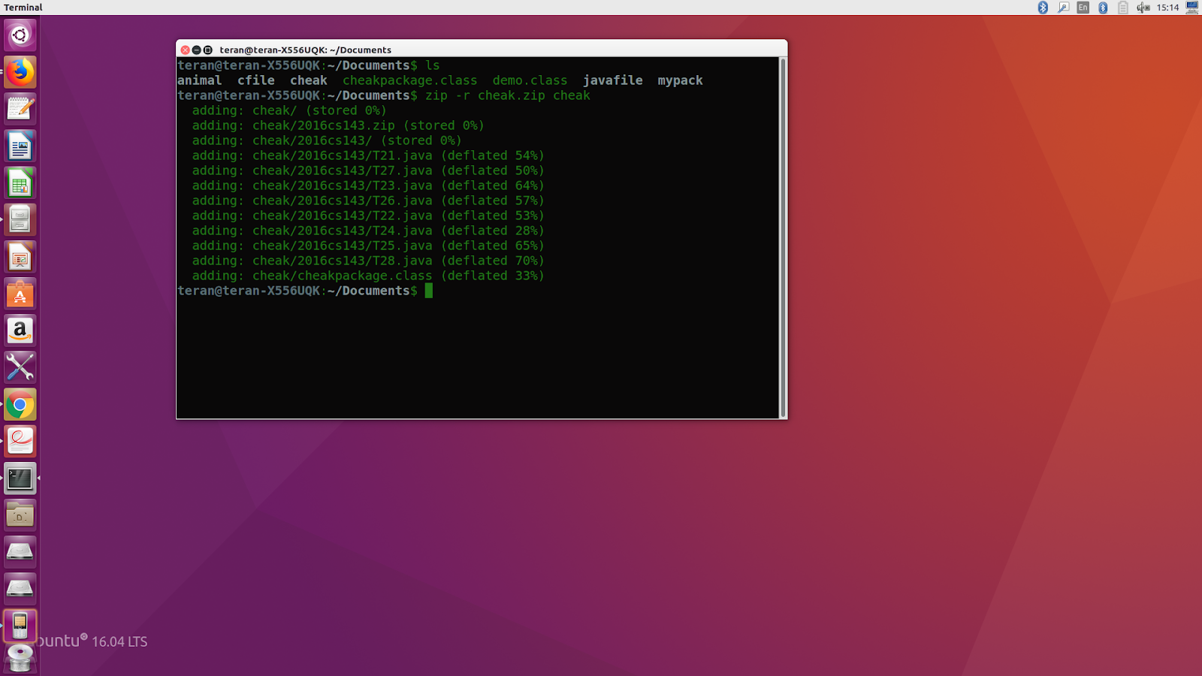Click "mypack" in the ls output

(x=681, y=80)
